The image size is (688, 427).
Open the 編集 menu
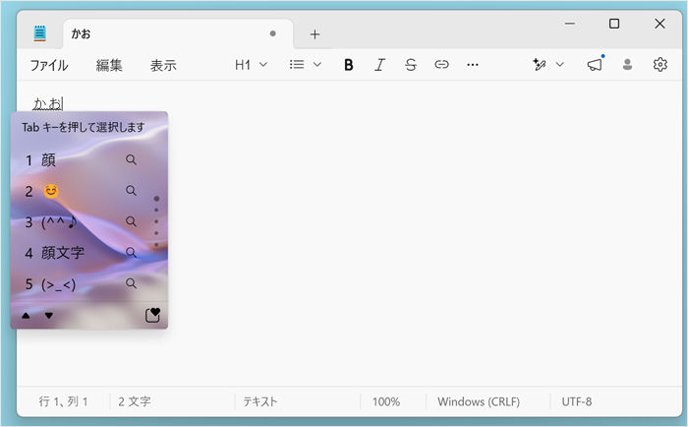(x=109, y=66)
